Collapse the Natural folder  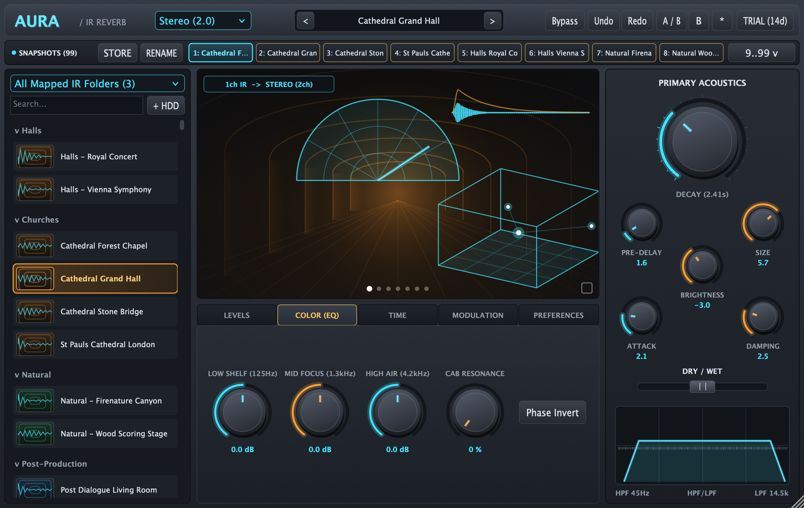coord(33,375)
